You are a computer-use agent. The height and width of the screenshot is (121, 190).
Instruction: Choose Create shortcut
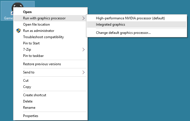[34, 95]
